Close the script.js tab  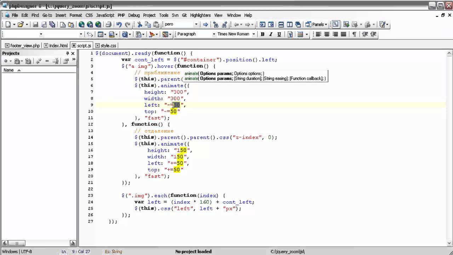pos(74,46)
